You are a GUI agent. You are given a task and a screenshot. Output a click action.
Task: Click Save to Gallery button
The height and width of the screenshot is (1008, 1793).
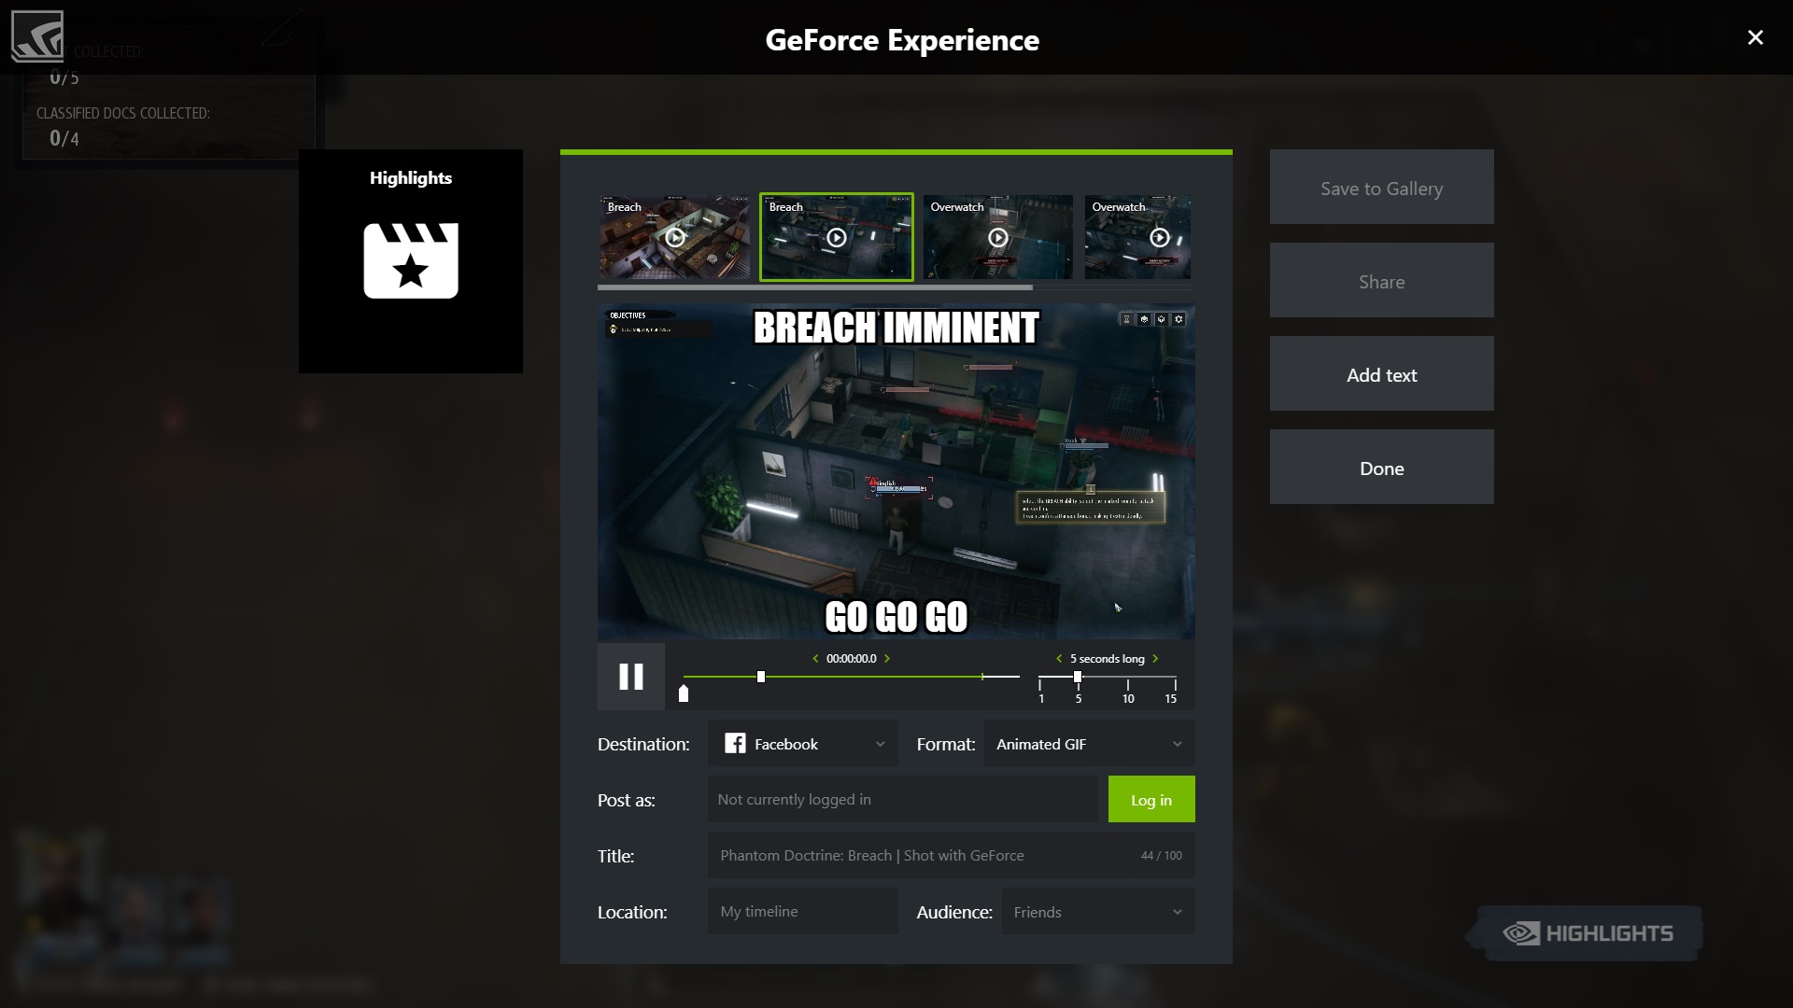[1382, 188]
